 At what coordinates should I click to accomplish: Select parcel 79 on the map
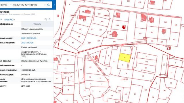coord(153,97)
